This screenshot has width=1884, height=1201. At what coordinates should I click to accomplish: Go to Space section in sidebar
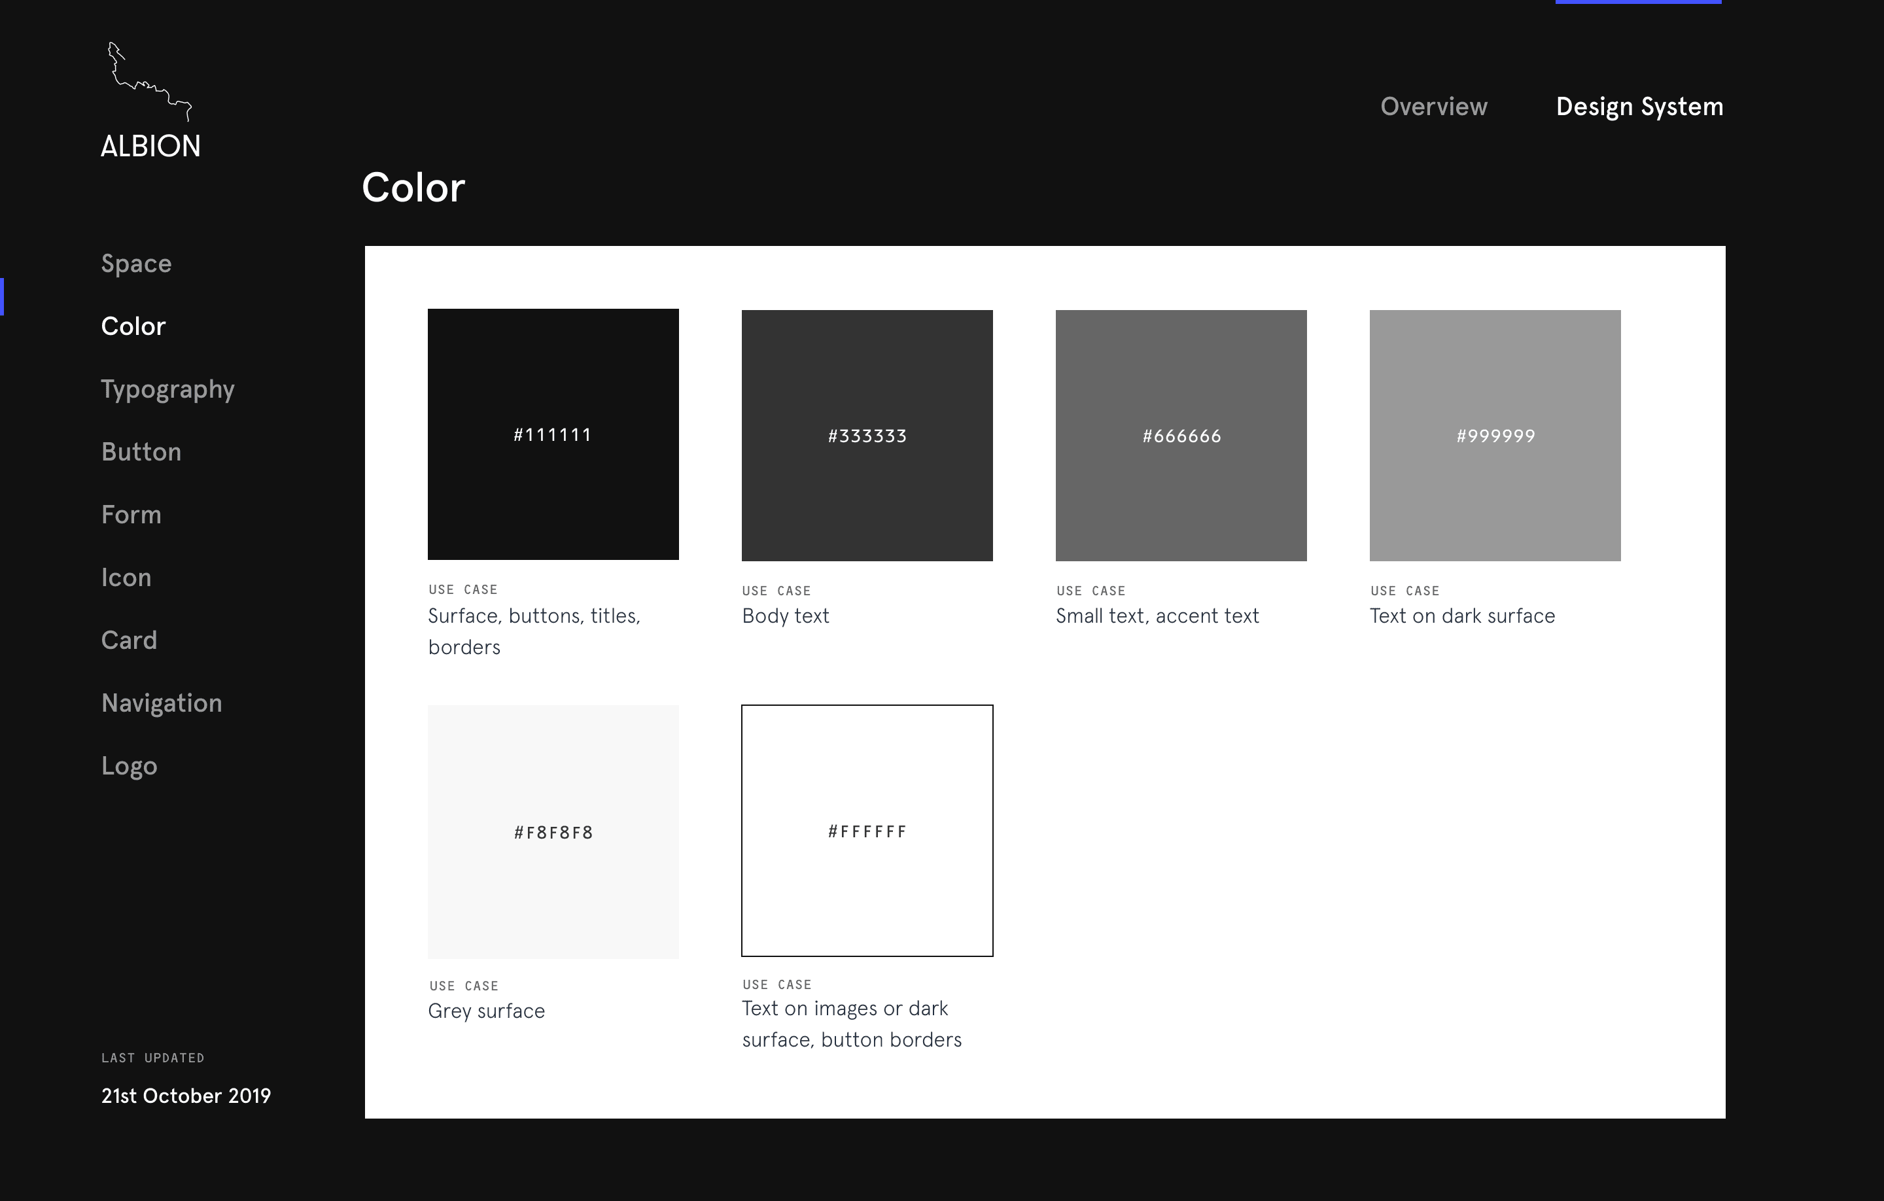[x=136, y=264]
